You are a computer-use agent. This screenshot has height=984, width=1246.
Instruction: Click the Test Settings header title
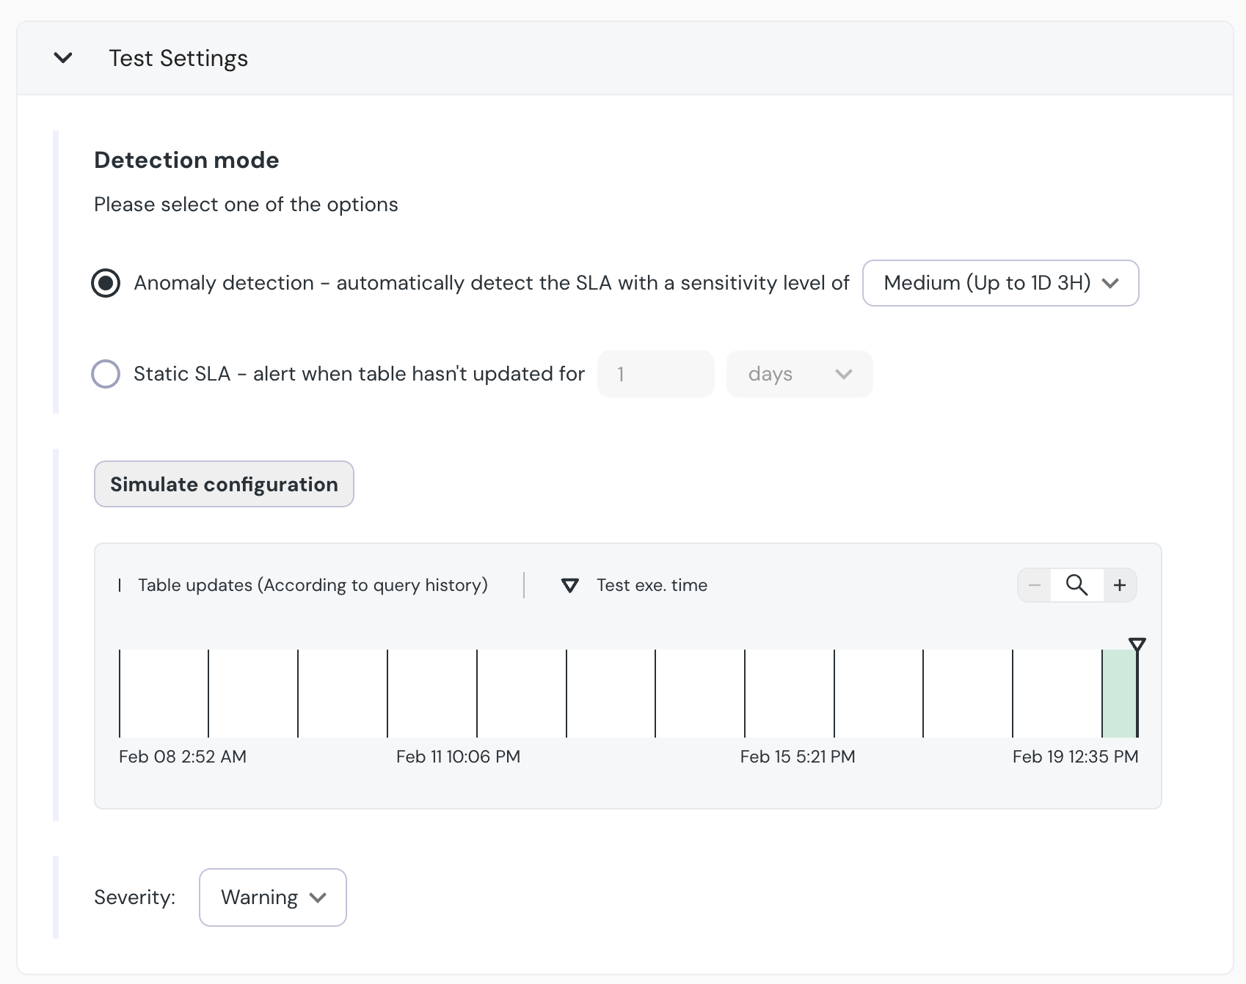click(178, 59)
